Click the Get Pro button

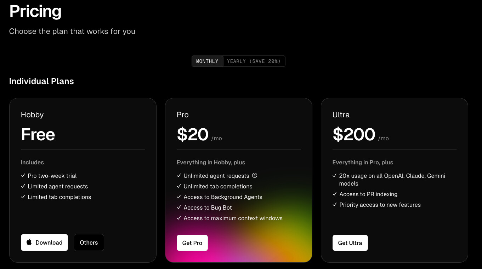[x=192, y=243]
